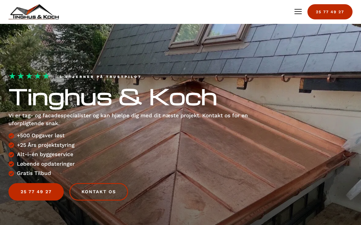Open the KONTAKT OS button

(x=99, y=192)
